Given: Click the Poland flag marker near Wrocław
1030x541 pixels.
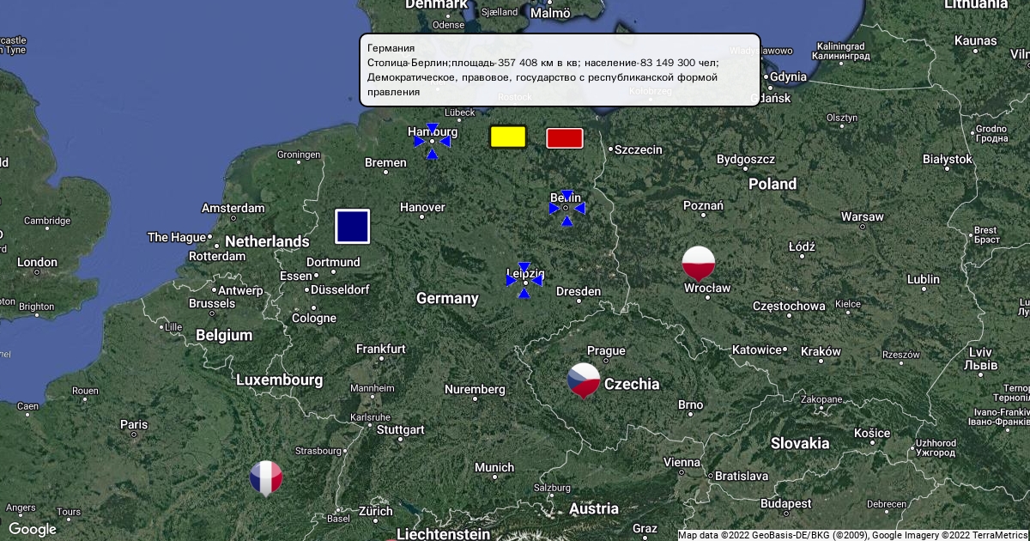Looking at the screenshot, I should pos(698,262).
